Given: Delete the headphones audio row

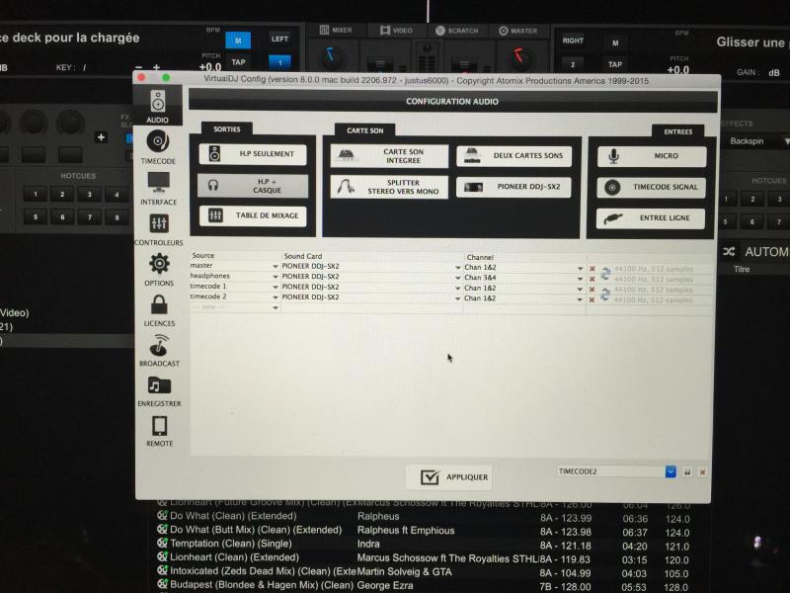Looking at the screenshot, I should click(x=592, y=279).
